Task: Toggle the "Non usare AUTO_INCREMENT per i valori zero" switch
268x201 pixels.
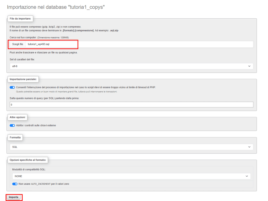Action: click(x=15, y=184)
